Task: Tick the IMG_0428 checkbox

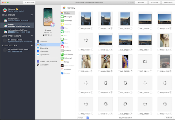Action: pos(79,29)
